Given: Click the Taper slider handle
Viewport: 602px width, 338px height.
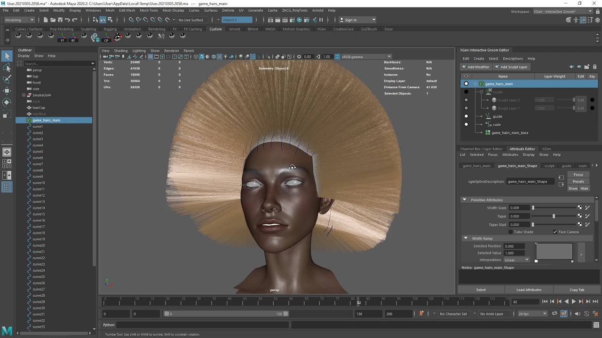Looking at the screenshot, I should [554, 216].
